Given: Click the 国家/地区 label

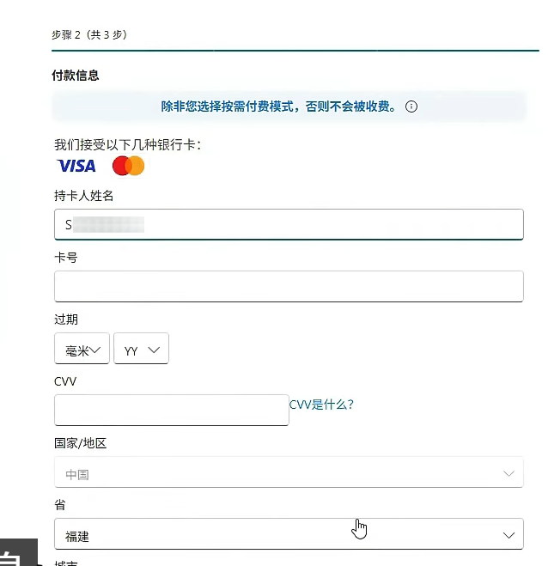Looking at the screenshot, I should [80, 443].
